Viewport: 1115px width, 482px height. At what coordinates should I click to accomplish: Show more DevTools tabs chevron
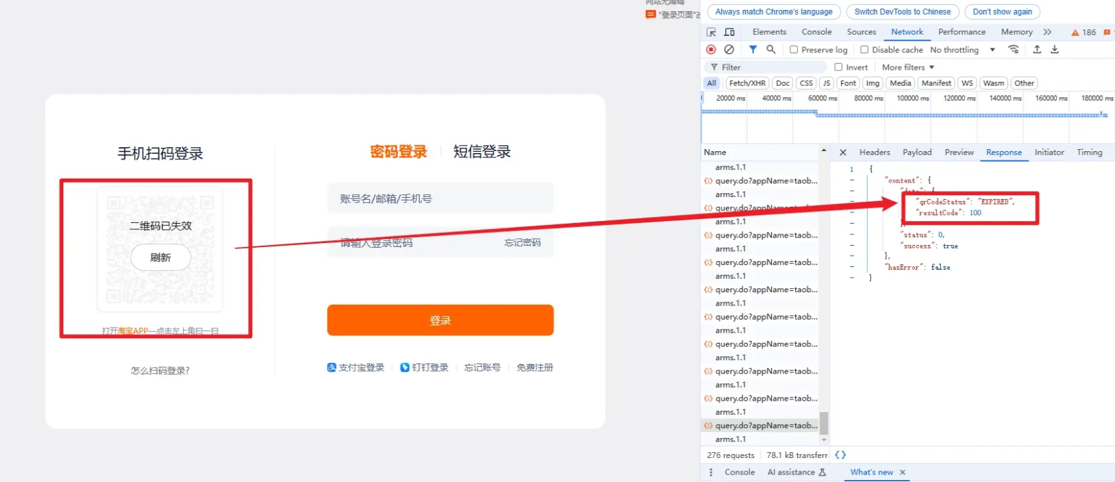(x=1047, y=32)
